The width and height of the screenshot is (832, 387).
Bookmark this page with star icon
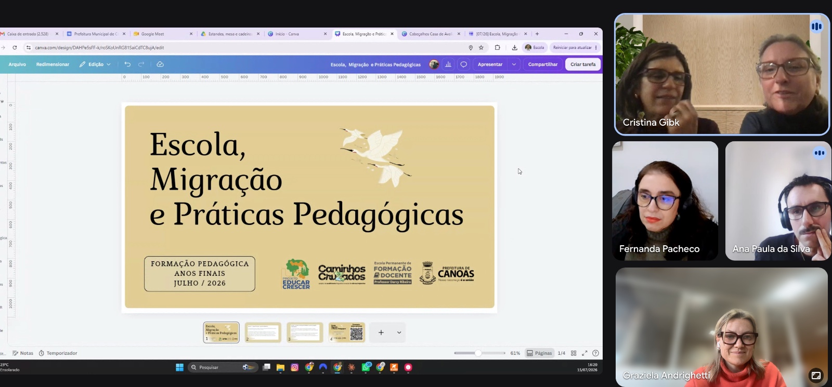pos(481,47)
